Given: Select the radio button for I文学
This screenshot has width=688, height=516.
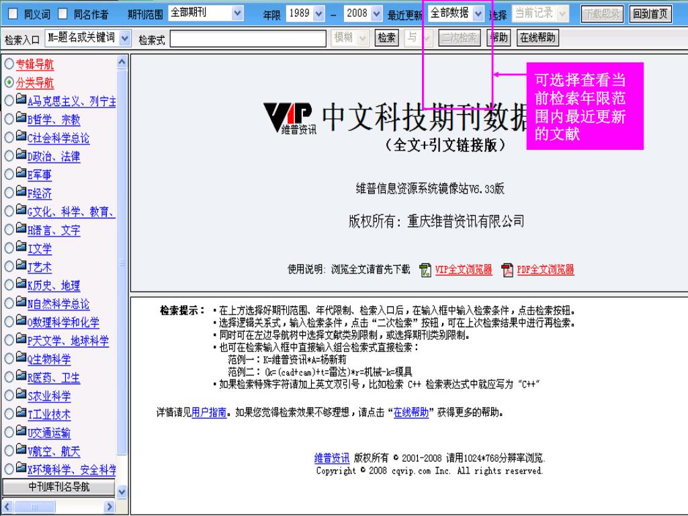Looking at the screenshot, I should pyautogui.click(x=9, y=248).
